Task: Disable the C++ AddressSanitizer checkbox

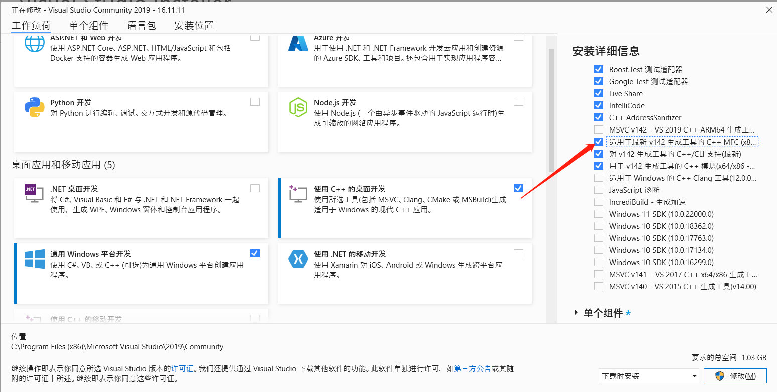Action: click(x=598, y=117)
